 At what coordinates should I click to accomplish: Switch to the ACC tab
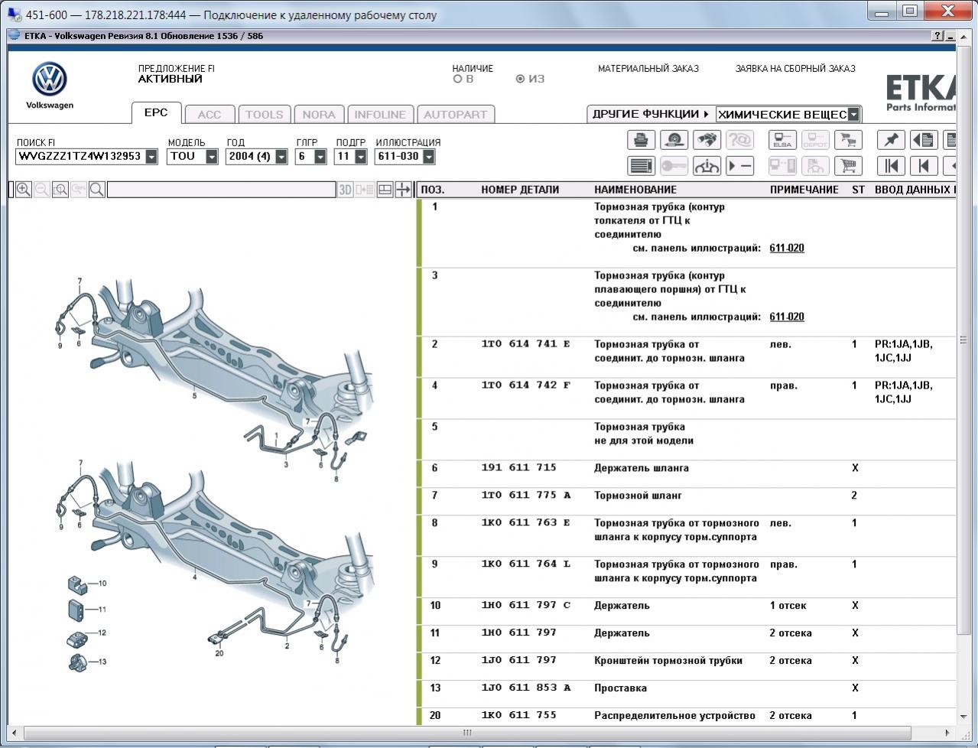(209, 115)
